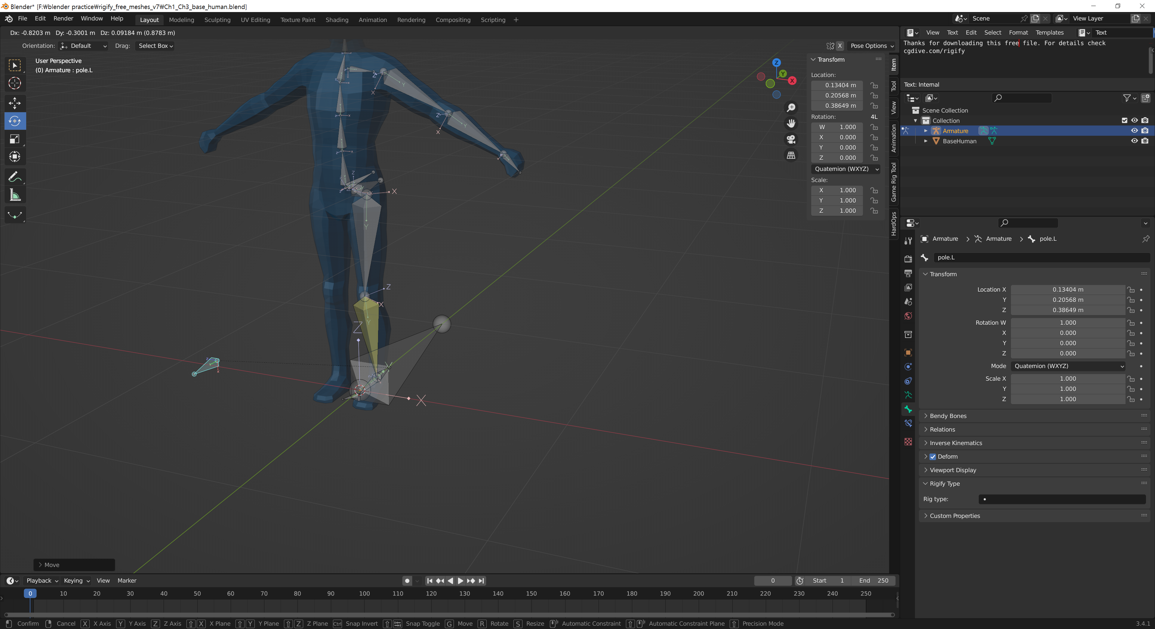Select the Move tool in the toolbar
Viewport: 1155px width, 629px height.
pos(15,103)
